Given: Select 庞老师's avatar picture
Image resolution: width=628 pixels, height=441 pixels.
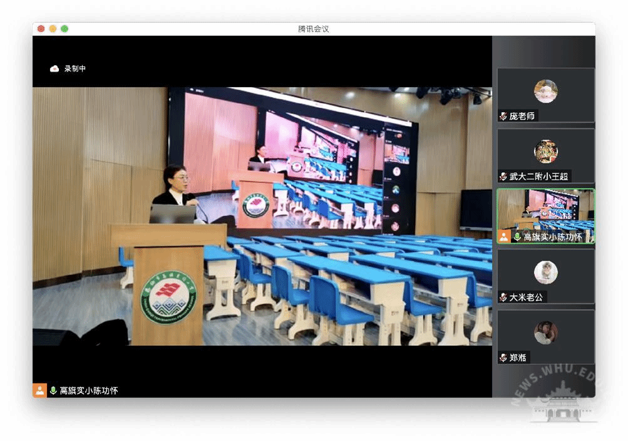Looking at the screenshot, I should click(545, 91).
